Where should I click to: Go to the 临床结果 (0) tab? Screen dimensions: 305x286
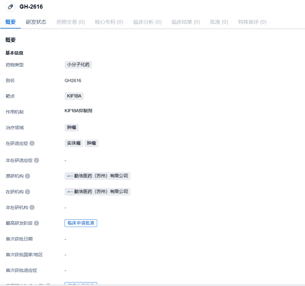186,22
